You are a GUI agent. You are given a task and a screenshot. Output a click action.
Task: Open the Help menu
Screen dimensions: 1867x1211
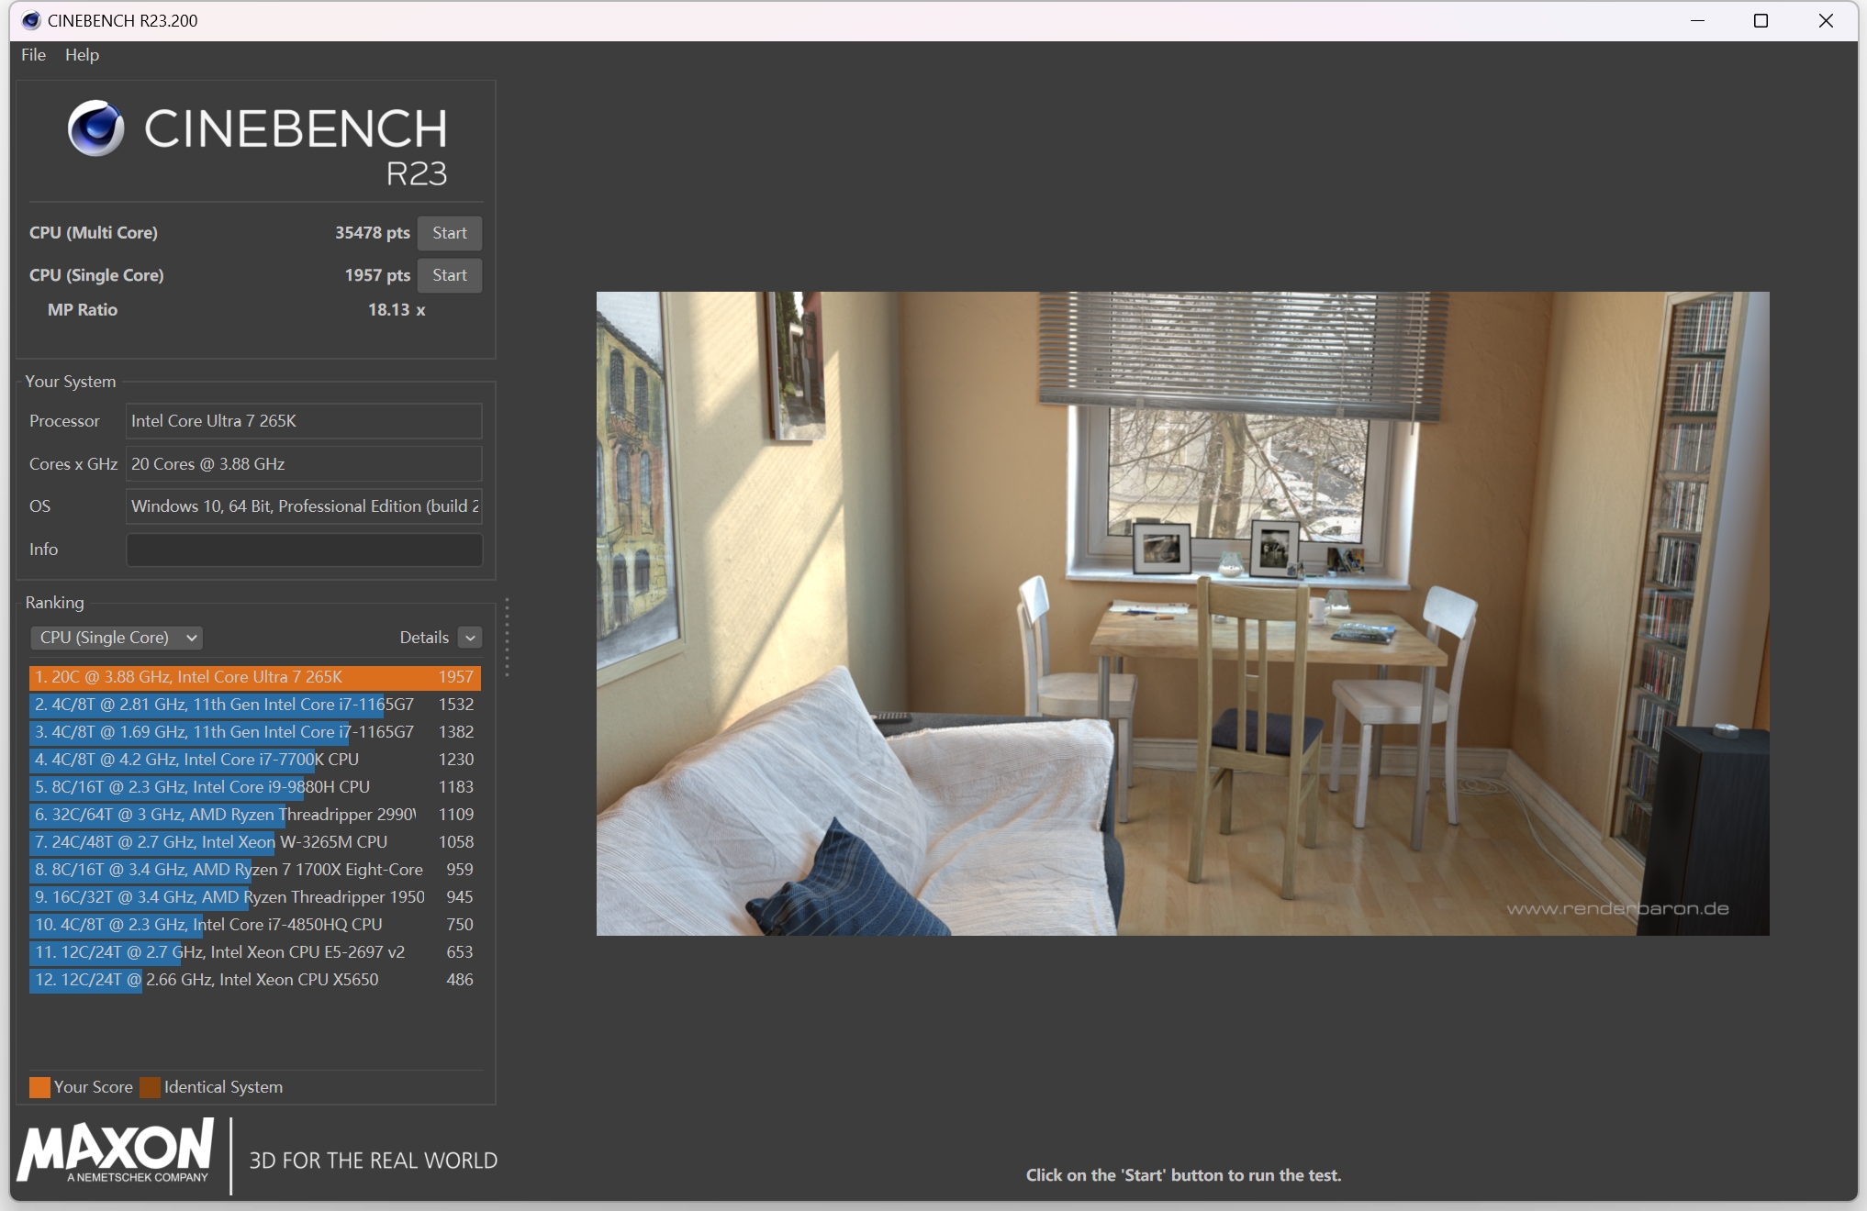(x=82, y=55)
